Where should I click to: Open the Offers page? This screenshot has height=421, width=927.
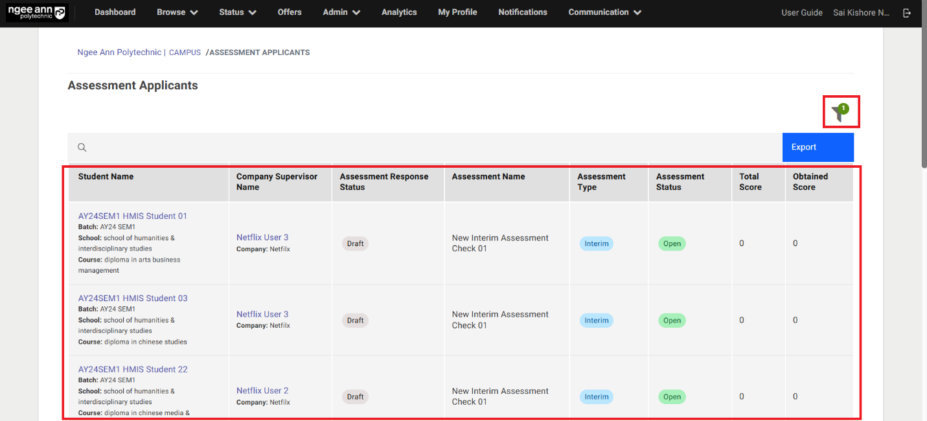pos(290,12)
